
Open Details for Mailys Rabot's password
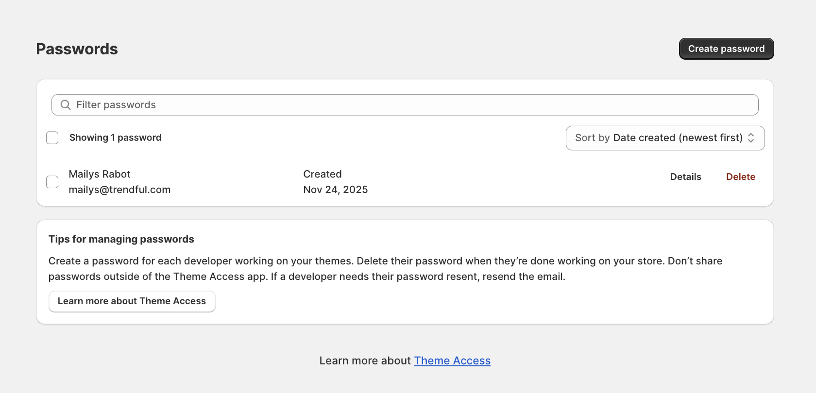click(685, 177)
